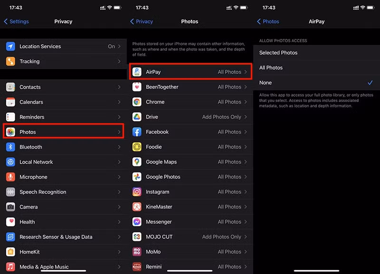This screenshot has width=380, height=274.
Task: Open the Calendars privacy row
Action: point(63,102)
